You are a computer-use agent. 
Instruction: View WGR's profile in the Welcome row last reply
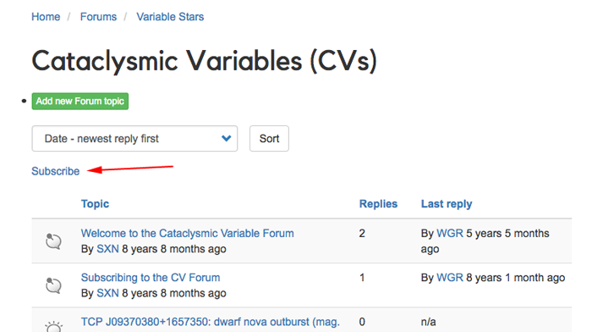tap(450, 233)
